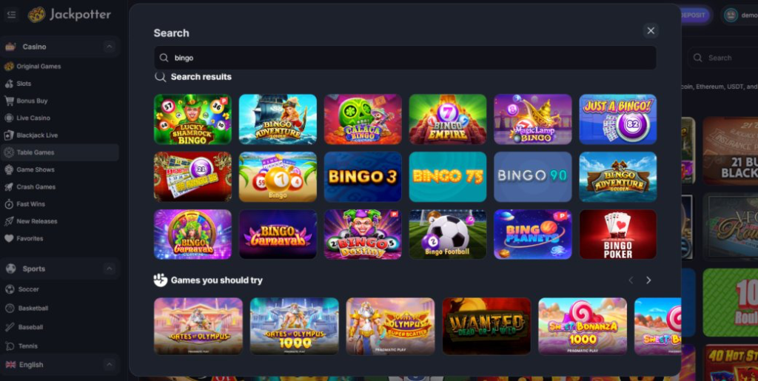
Task: Click the sidebar collapse hamburger icon
Action: click(12, 15)
